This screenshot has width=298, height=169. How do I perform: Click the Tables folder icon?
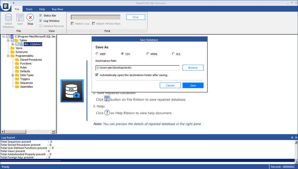16,40
